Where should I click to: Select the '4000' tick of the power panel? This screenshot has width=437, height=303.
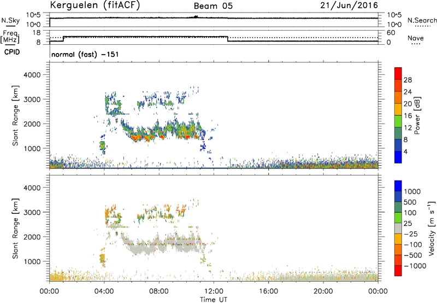32,75
